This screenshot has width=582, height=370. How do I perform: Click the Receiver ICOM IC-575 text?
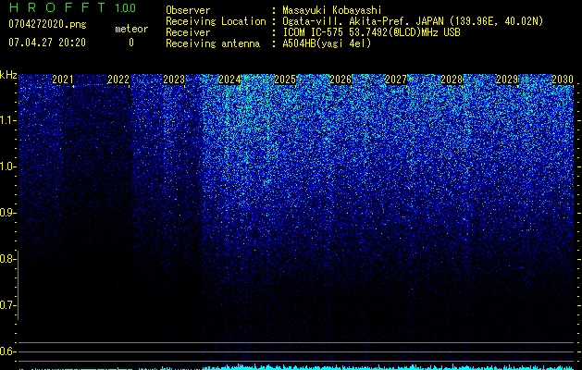coord(371,32)
